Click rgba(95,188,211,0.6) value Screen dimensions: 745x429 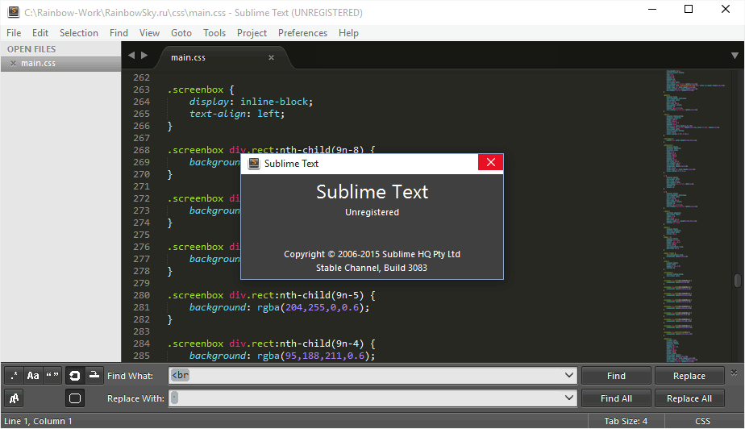tap(314, 356)
